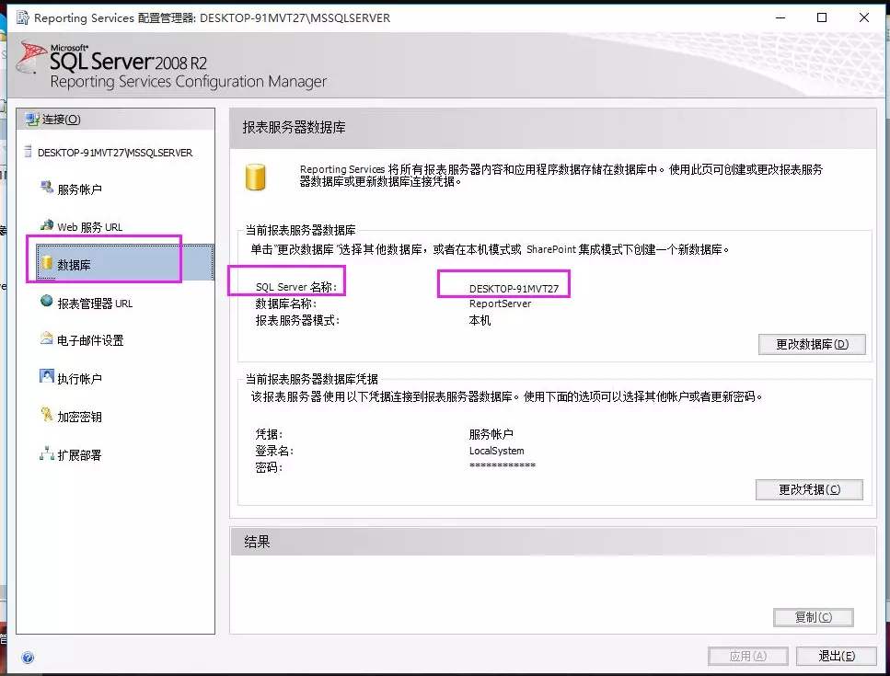Click 更改数据库(D) button
The height and width of the screenshot is (676, 890).
(x=812, y=344)
